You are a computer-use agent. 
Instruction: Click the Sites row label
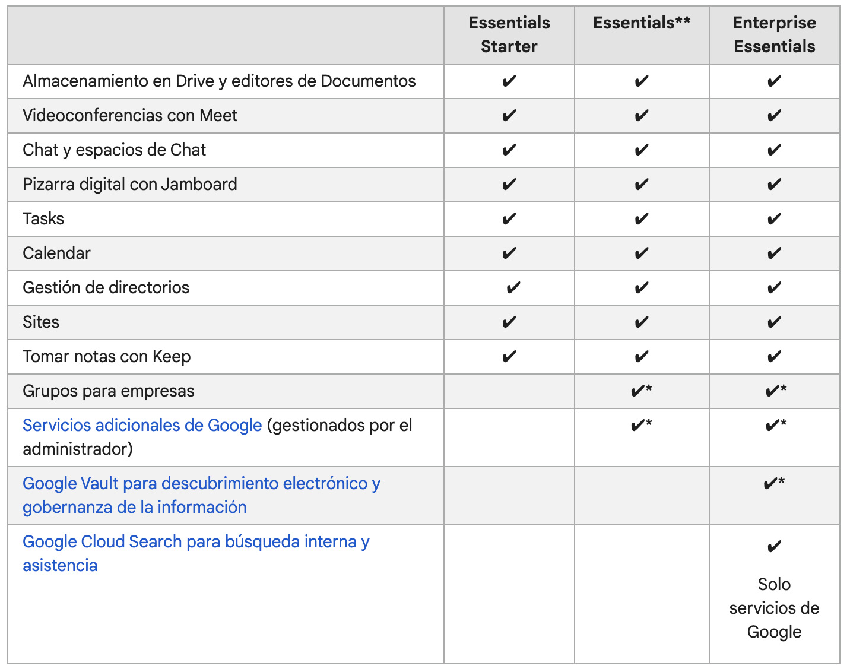(41, 322)
